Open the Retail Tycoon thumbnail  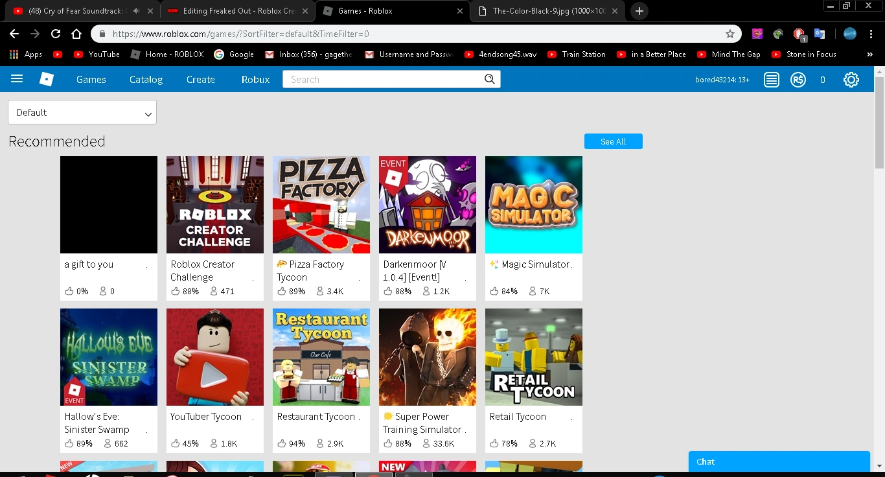click(x=534, y=357)
